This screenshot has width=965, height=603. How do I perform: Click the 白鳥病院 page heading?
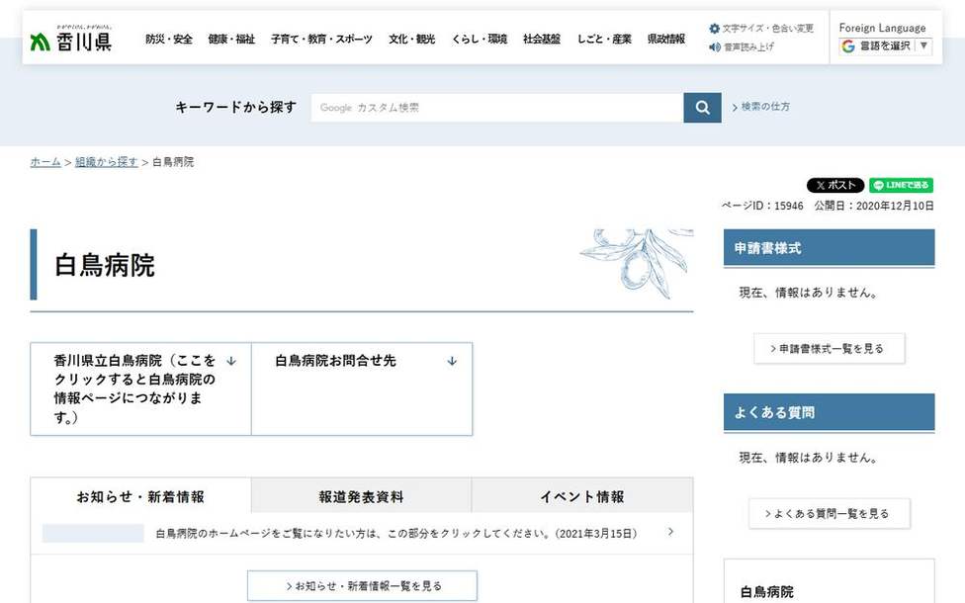[105, 265]
